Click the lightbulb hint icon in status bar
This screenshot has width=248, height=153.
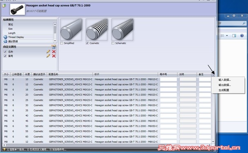(x=4, y=149)
